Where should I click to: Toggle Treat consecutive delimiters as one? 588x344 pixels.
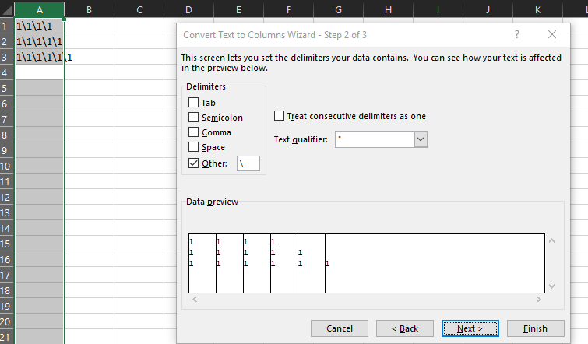pyautogui.click(x=280, y=116)
